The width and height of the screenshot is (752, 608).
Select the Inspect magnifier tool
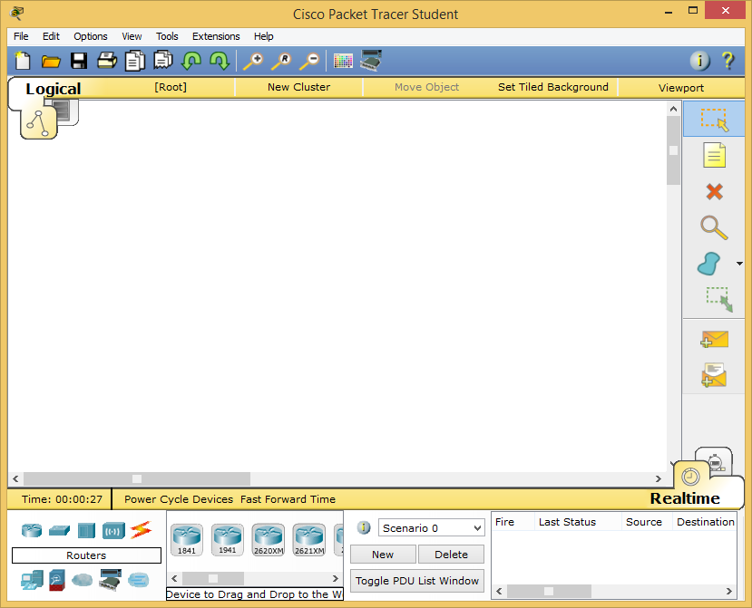coord(714,227)
